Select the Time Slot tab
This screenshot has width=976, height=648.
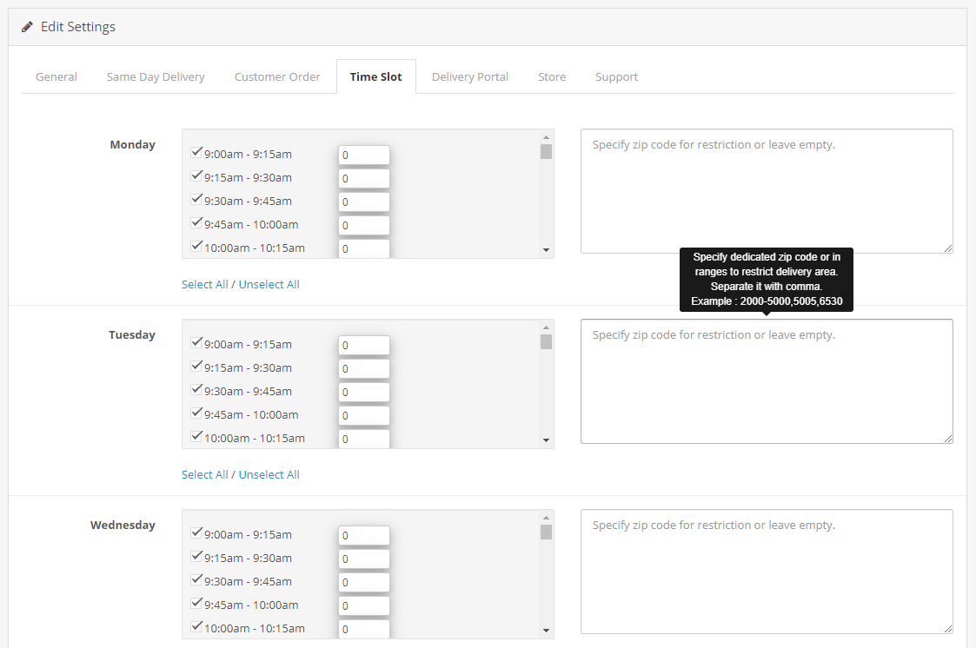(x=376, y=76)
